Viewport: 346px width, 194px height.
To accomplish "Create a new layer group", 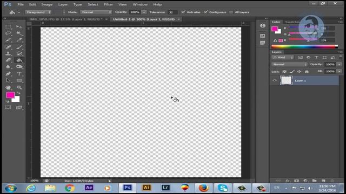I will tap(315, 181).
